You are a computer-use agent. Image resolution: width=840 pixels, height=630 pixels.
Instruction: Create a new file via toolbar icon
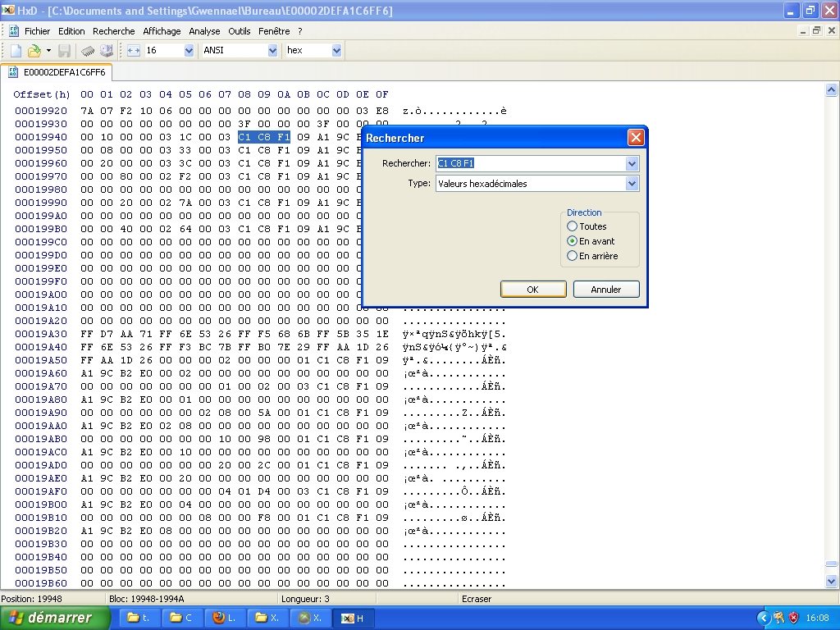coord(16,50)
